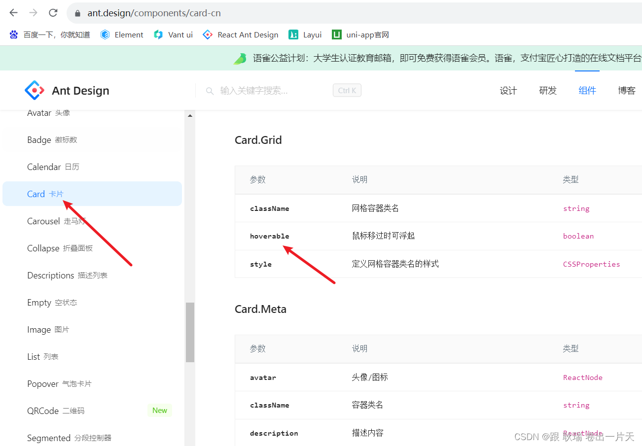Open the Vant ui bookmark
The height and width of the screenshot is (446, 642).
[173, 34]
